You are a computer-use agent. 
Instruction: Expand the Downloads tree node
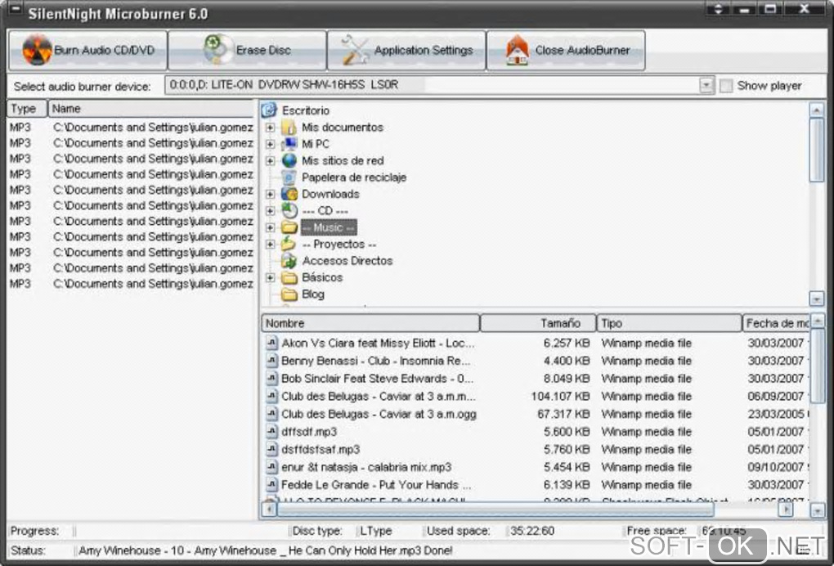(x=270, y=194)
